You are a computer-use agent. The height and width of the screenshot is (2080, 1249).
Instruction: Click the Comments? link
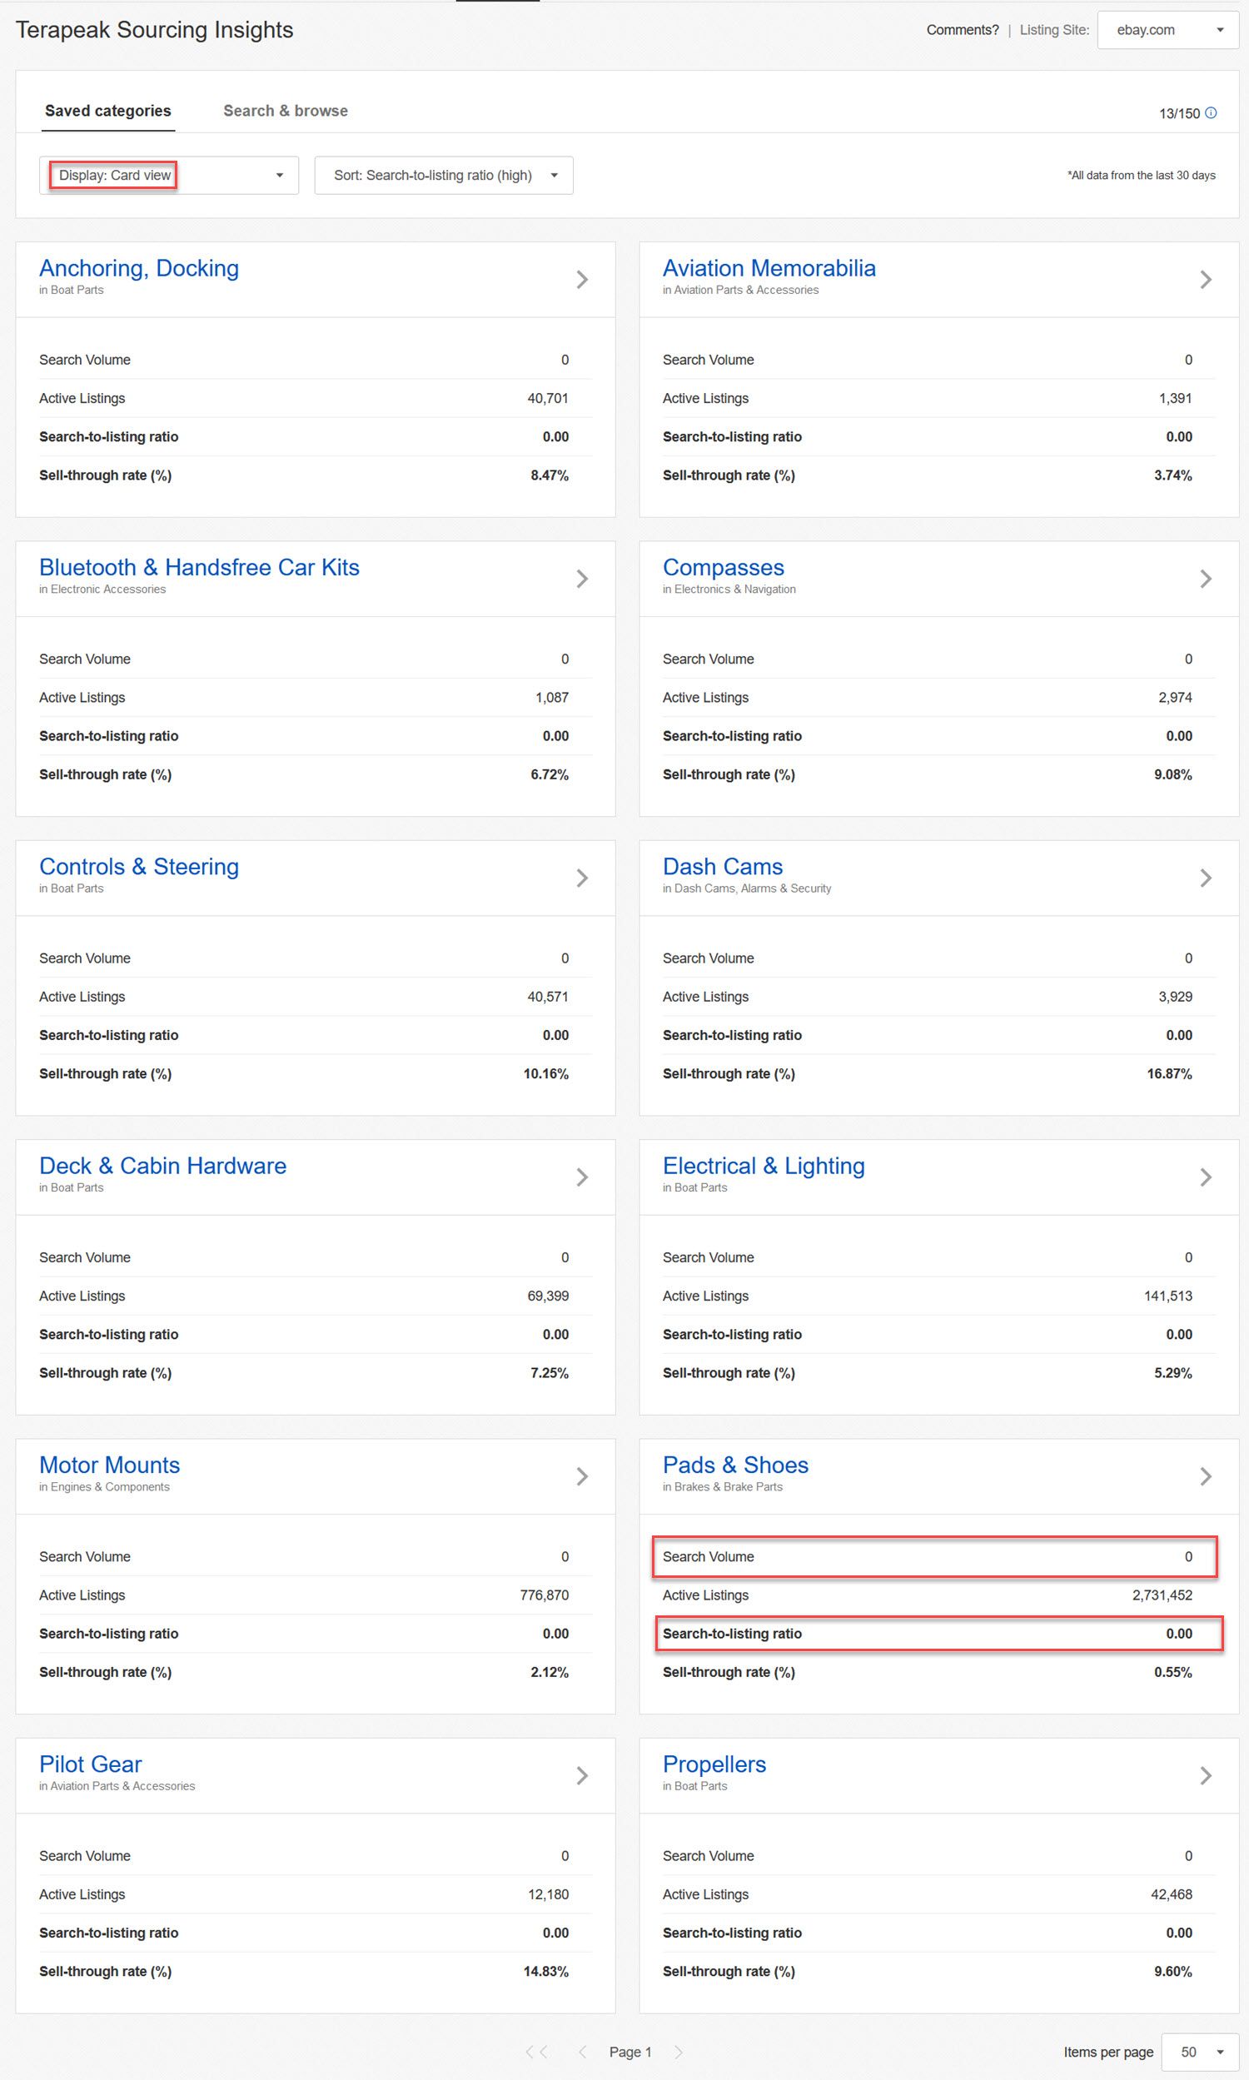coord(962,29)
